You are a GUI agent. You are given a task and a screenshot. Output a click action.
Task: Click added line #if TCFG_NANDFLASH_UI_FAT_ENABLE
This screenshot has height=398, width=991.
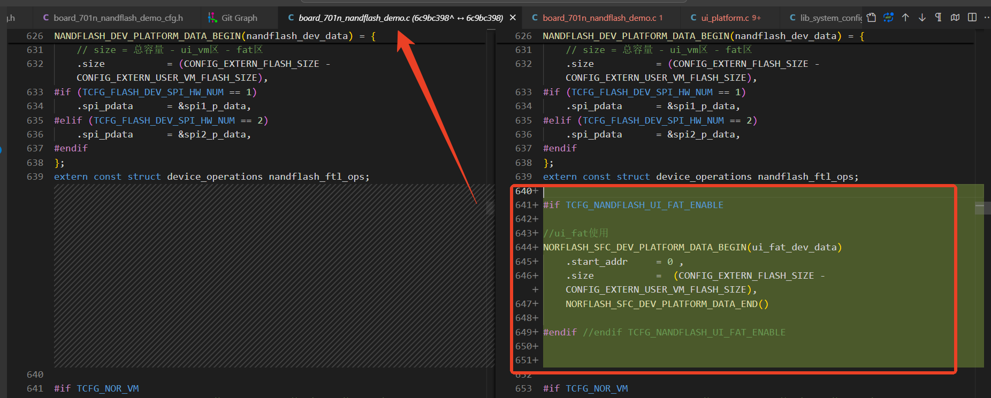click(633, 205)
